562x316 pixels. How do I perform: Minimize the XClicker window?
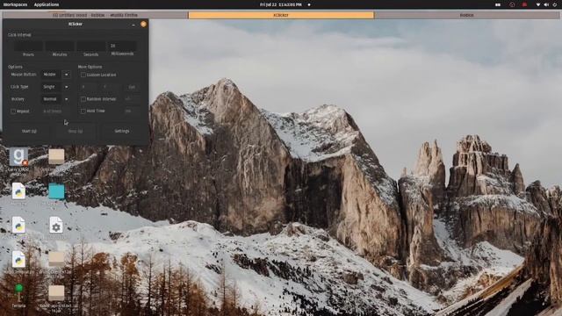coord(133,25)
